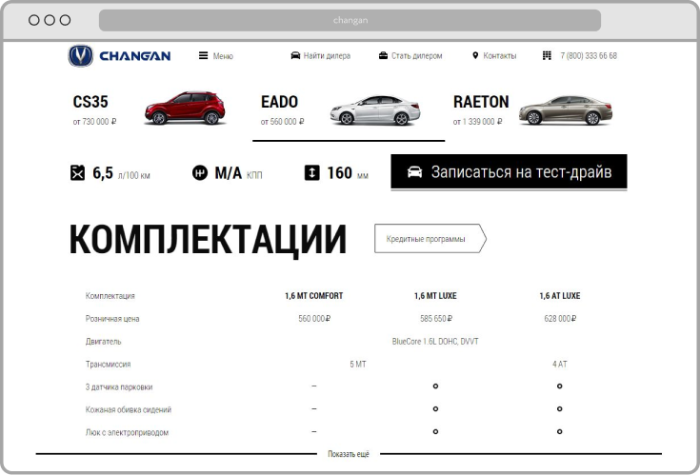
Task: Click the 3 датчика парковки row label
Action: point(119,386)
